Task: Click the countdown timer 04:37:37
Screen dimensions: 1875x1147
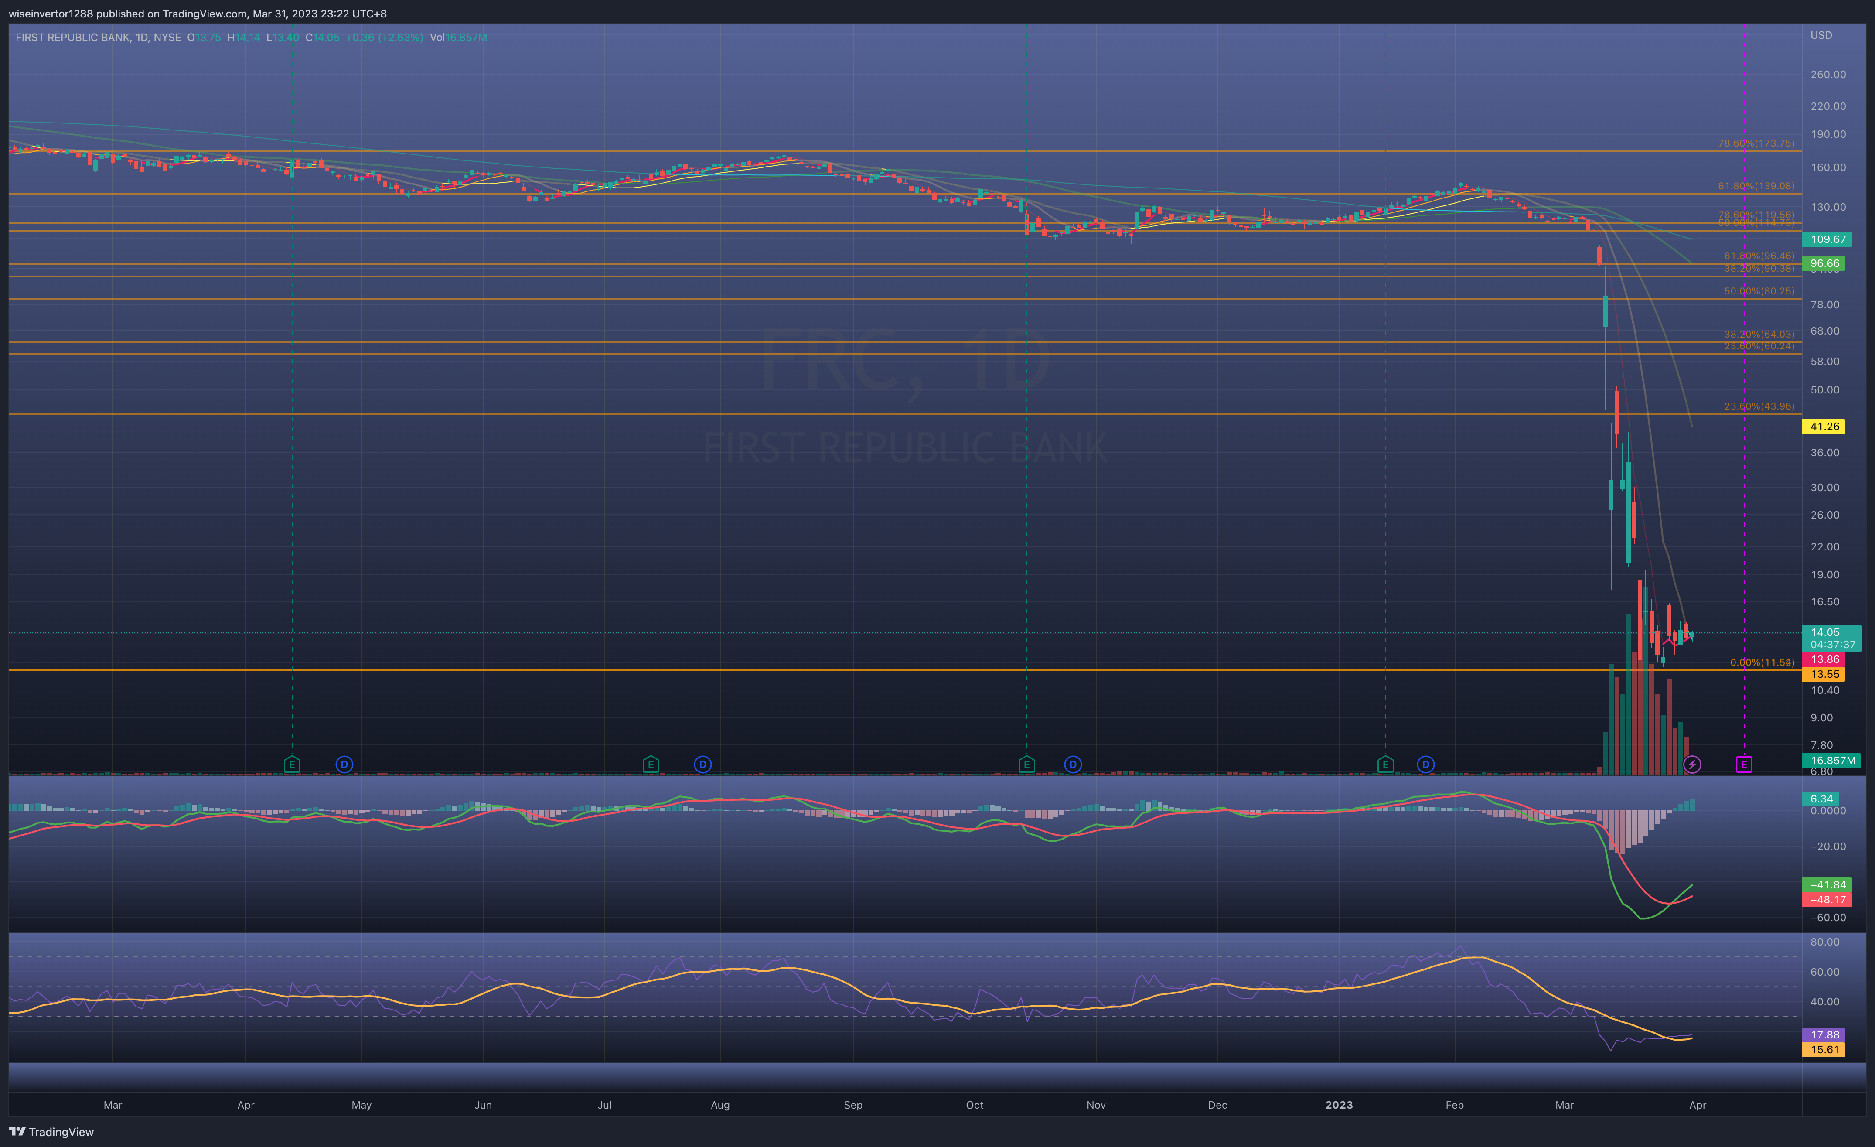Action: tap(1832, 645)
